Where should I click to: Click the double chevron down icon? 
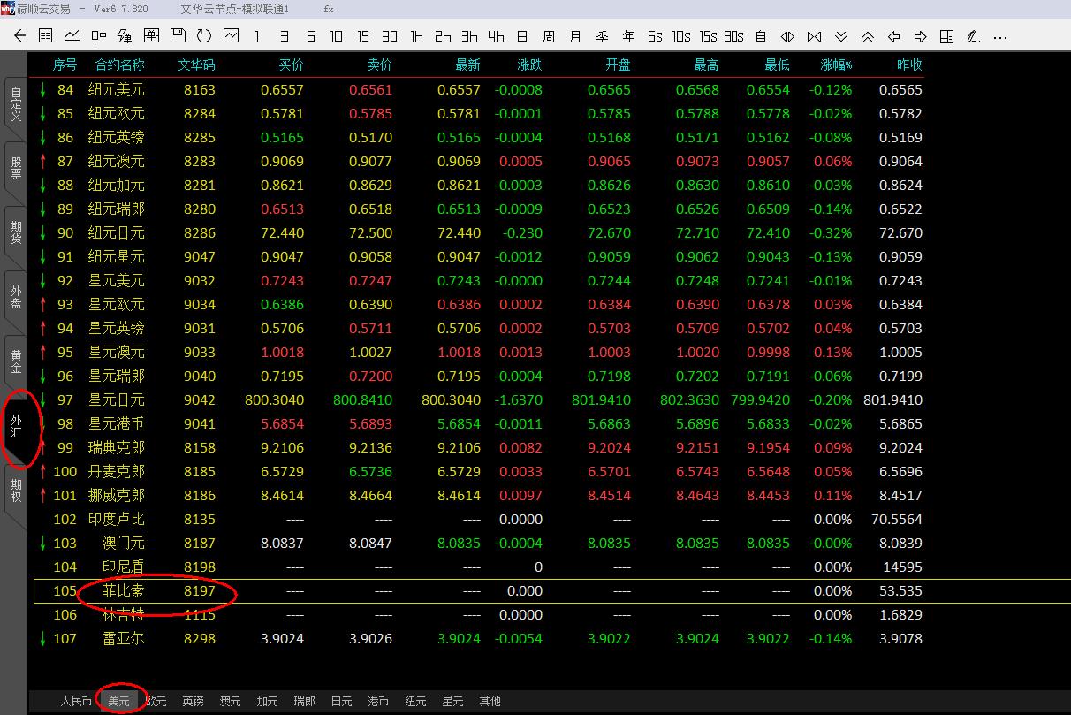click(x=841, y=36)
